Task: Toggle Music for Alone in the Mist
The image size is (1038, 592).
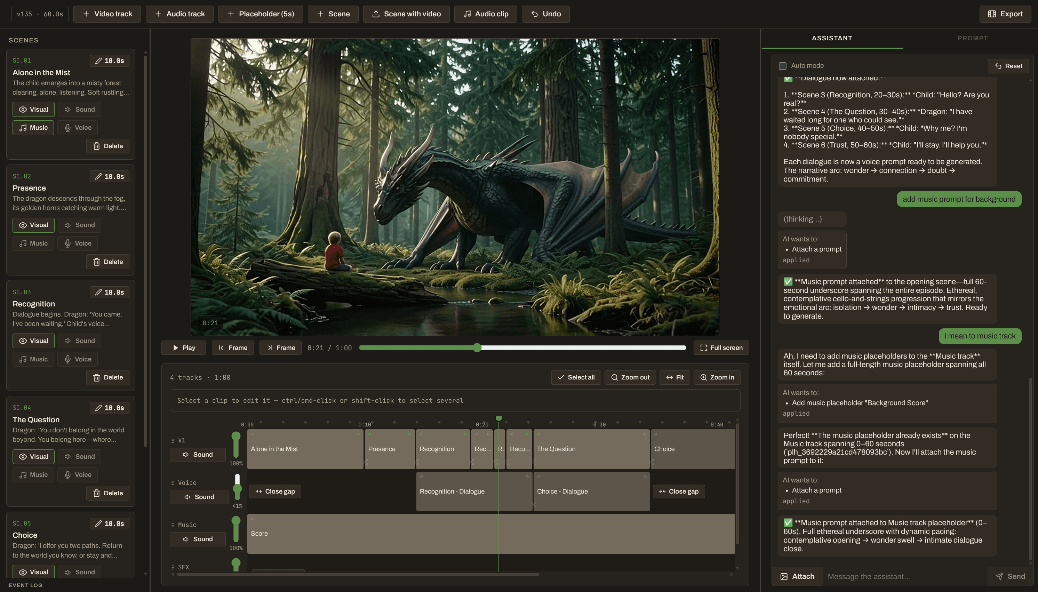Action: pyautogui.click(x=33, y=128)
